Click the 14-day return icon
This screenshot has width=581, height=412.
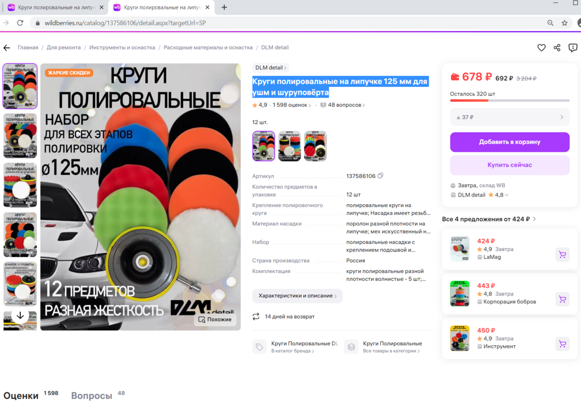(x=256, y=317)
